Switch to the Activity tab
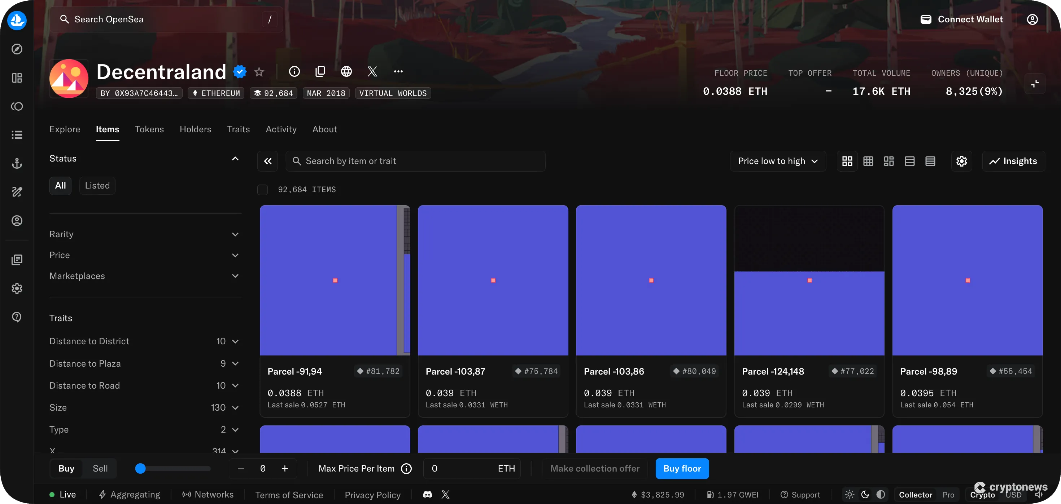Screen dimensions: 1061x504 pos(280,129)
